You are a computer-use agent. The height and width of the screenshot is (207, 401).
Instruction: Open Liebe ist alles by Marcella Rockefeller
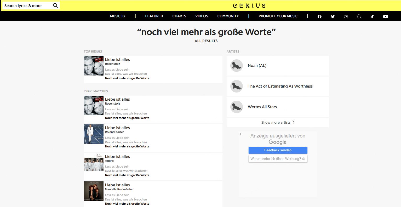coord(117,185)
